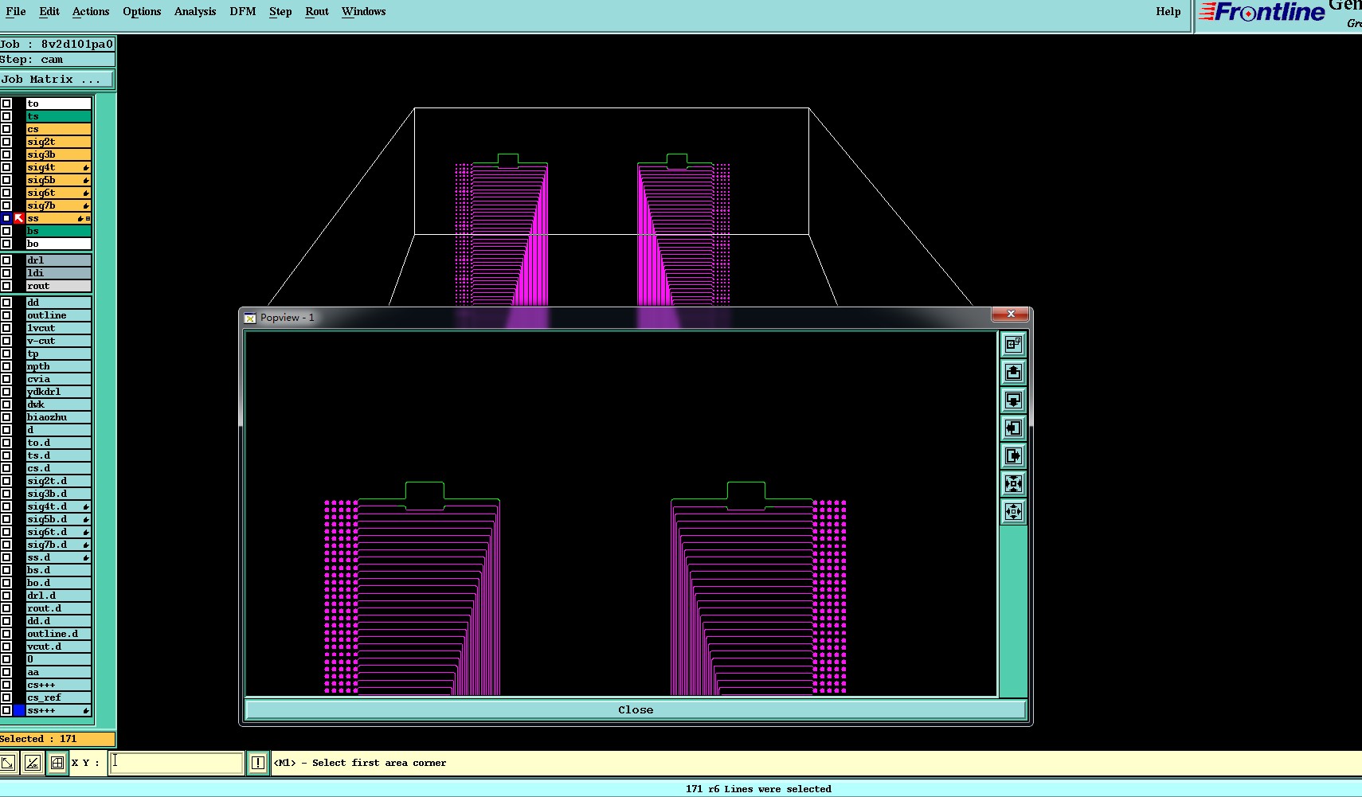This screenshot has width=1362, height=797.
Task: Open the Edit menu
Action: click(49, 11)
